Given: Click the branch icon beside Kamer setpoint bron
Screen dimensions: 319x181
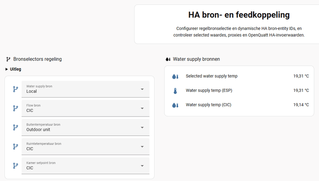Looking at the screenshot, I should point(16,165).
